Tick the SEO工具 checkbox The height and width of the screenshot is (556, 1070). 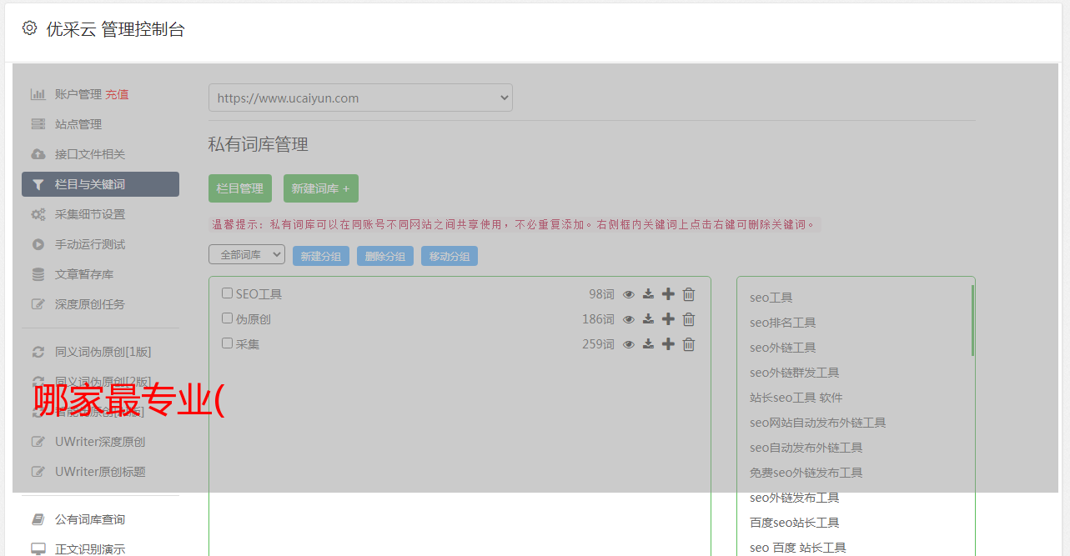coord(227,293)
